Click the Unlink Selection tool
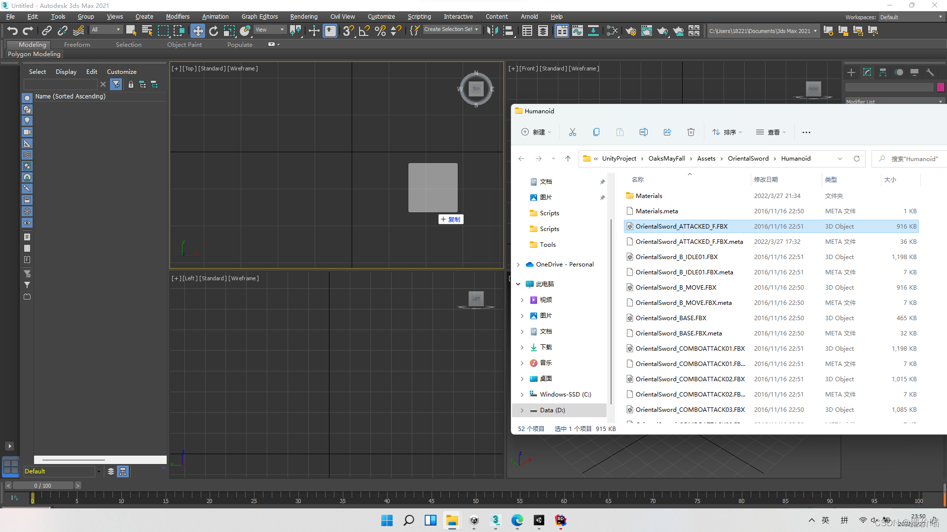 pos(62,31)
